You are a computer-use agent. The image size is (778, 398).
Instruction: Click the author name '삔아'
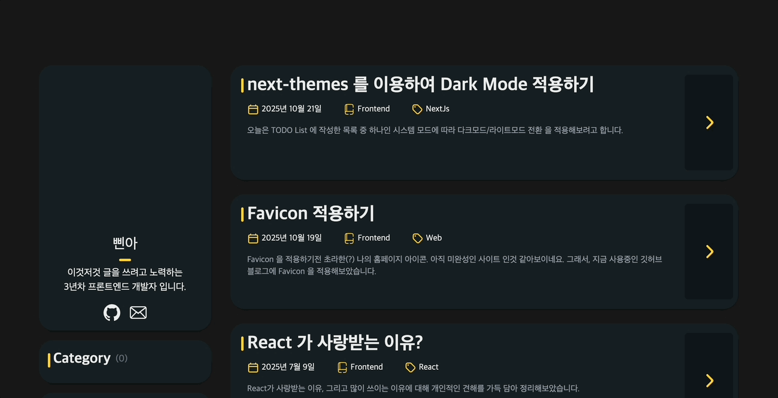tap(125, 243)
